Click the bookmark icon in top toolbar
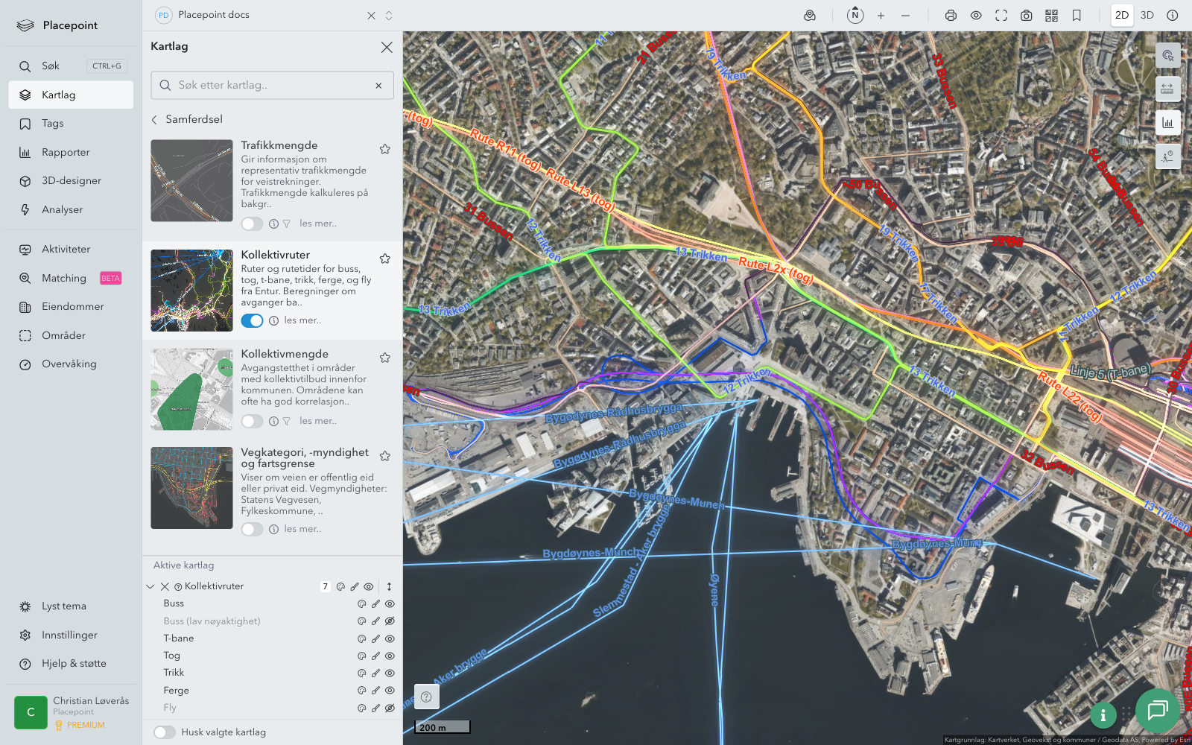 coord(1077,16)
